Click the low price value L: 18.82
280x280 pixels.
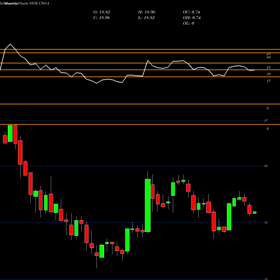pyautogui.click(x=146, y=18)
